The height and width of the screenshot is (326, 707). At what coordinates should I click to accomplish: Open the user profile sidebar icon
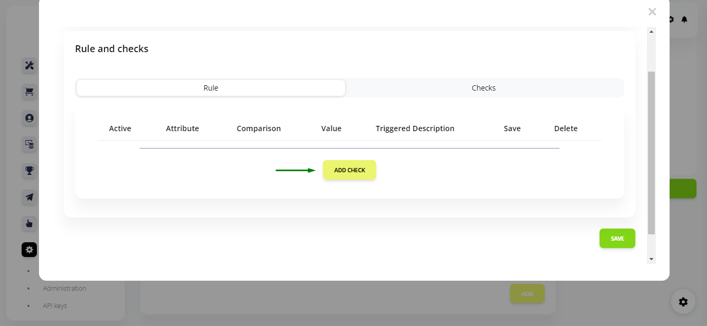tap(30, 118)
